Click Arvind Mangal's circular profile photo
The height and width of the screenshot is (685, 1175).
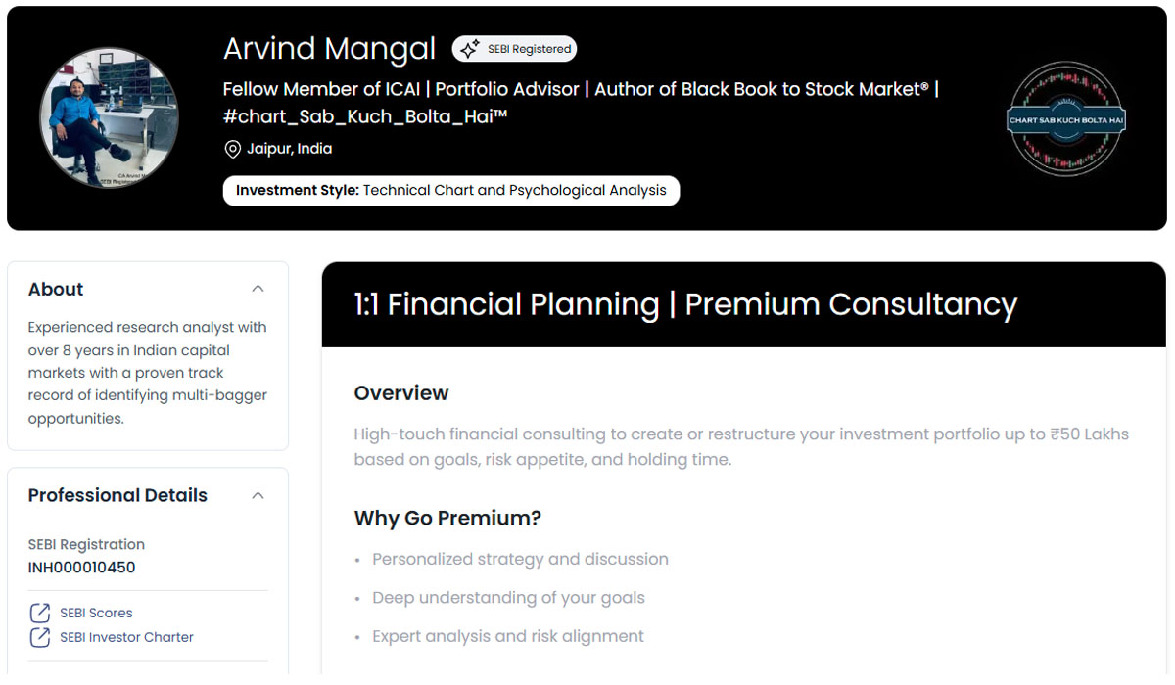tap(109, 115)
